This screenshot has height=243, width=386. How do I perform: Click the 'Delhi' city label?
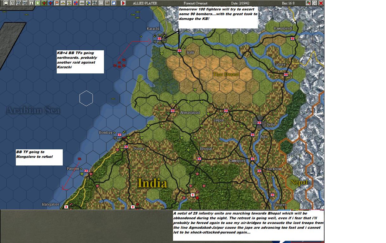pos(271,125)
